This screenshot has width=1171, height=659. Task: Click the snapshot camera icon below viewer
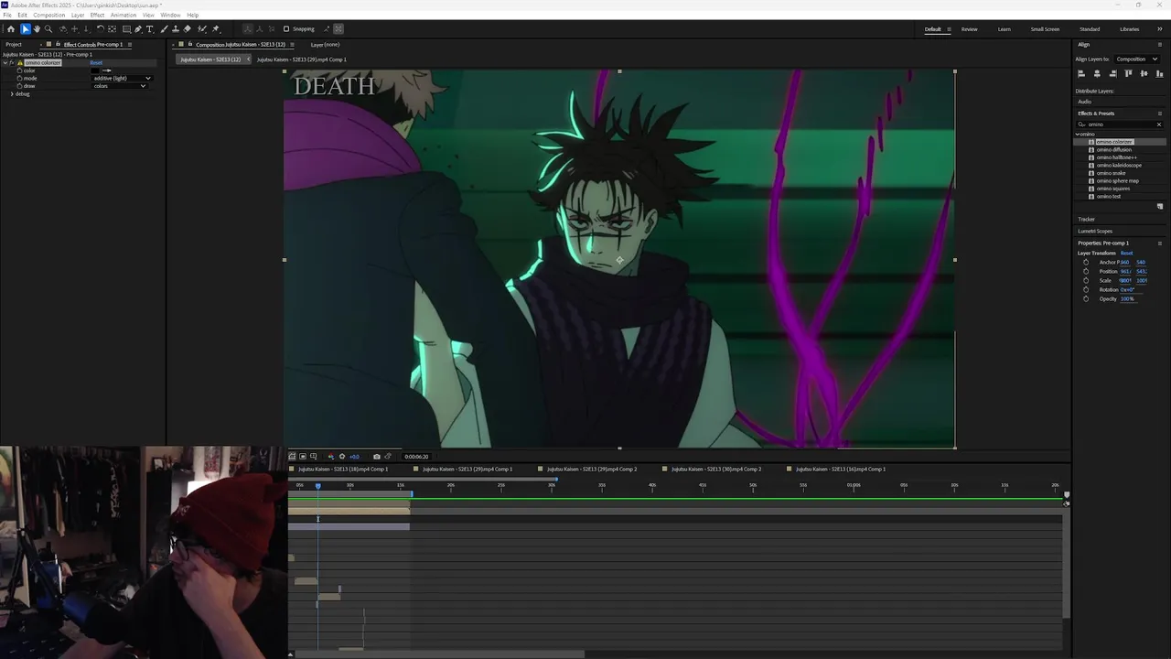click(x=376, y=456)
